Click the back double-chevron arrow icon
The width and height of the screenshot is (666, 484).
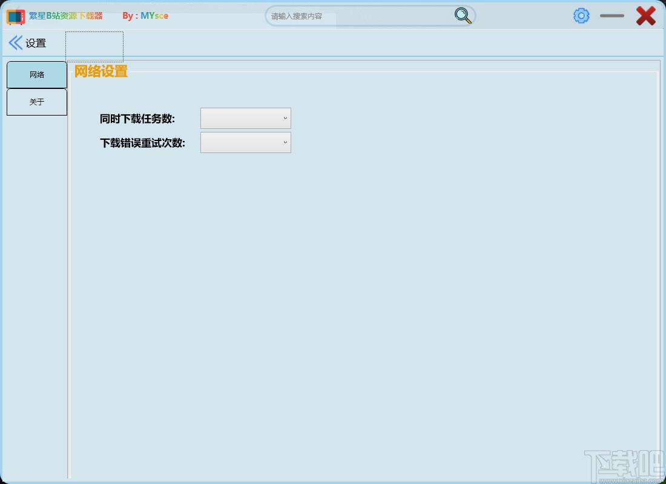15,43
